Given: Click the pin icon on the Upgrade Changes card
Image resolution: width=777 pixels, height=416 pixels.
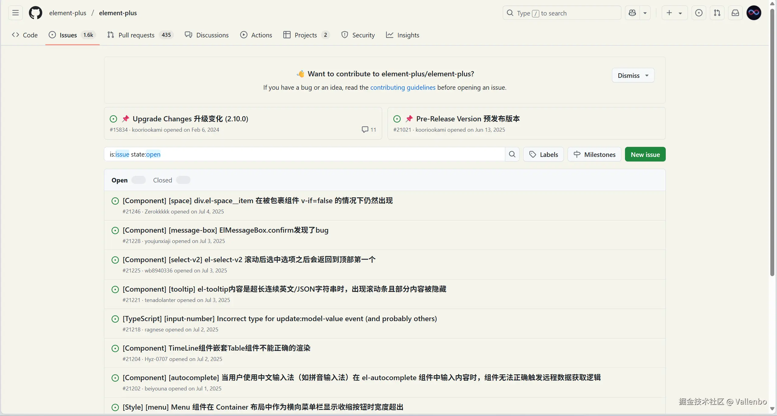Looking at the screenshot, I should pyautogui.click(x=126, y=119).
